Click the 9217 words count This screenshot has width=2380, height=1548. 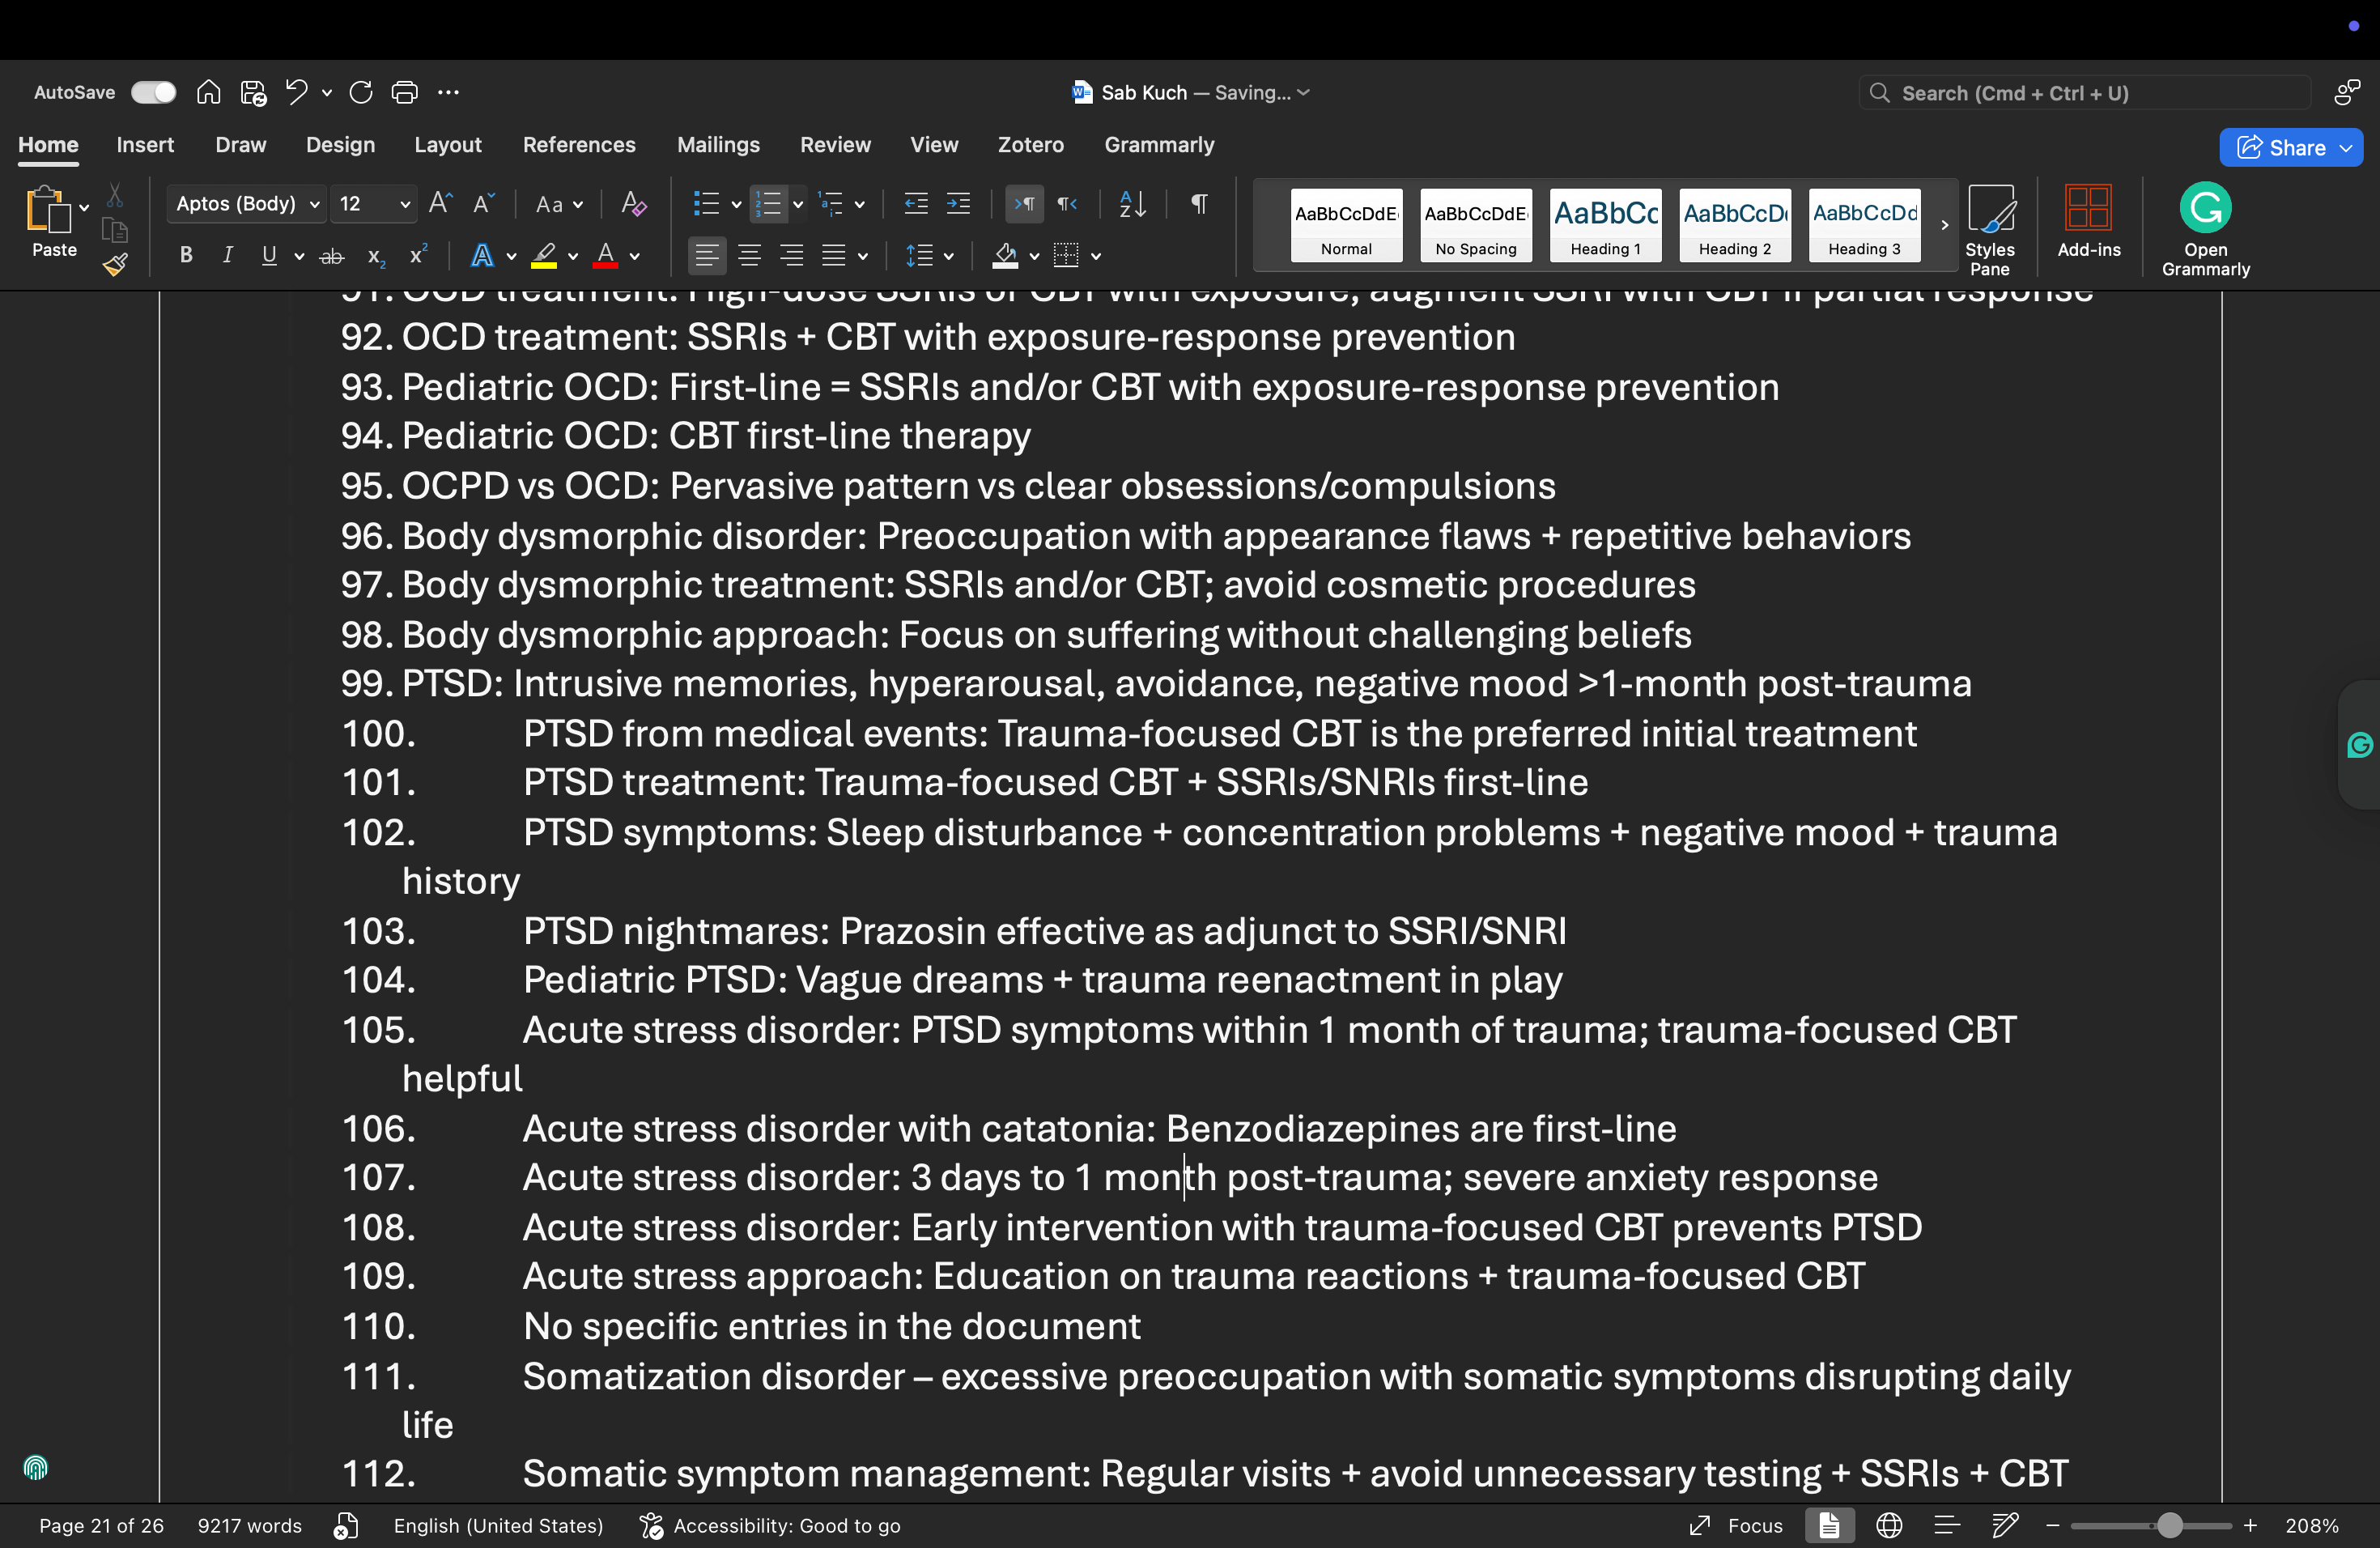click(249, 1525)
